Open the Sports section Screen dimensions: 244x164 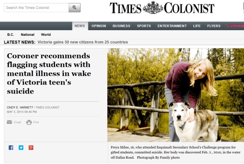[x=144, y=26]
